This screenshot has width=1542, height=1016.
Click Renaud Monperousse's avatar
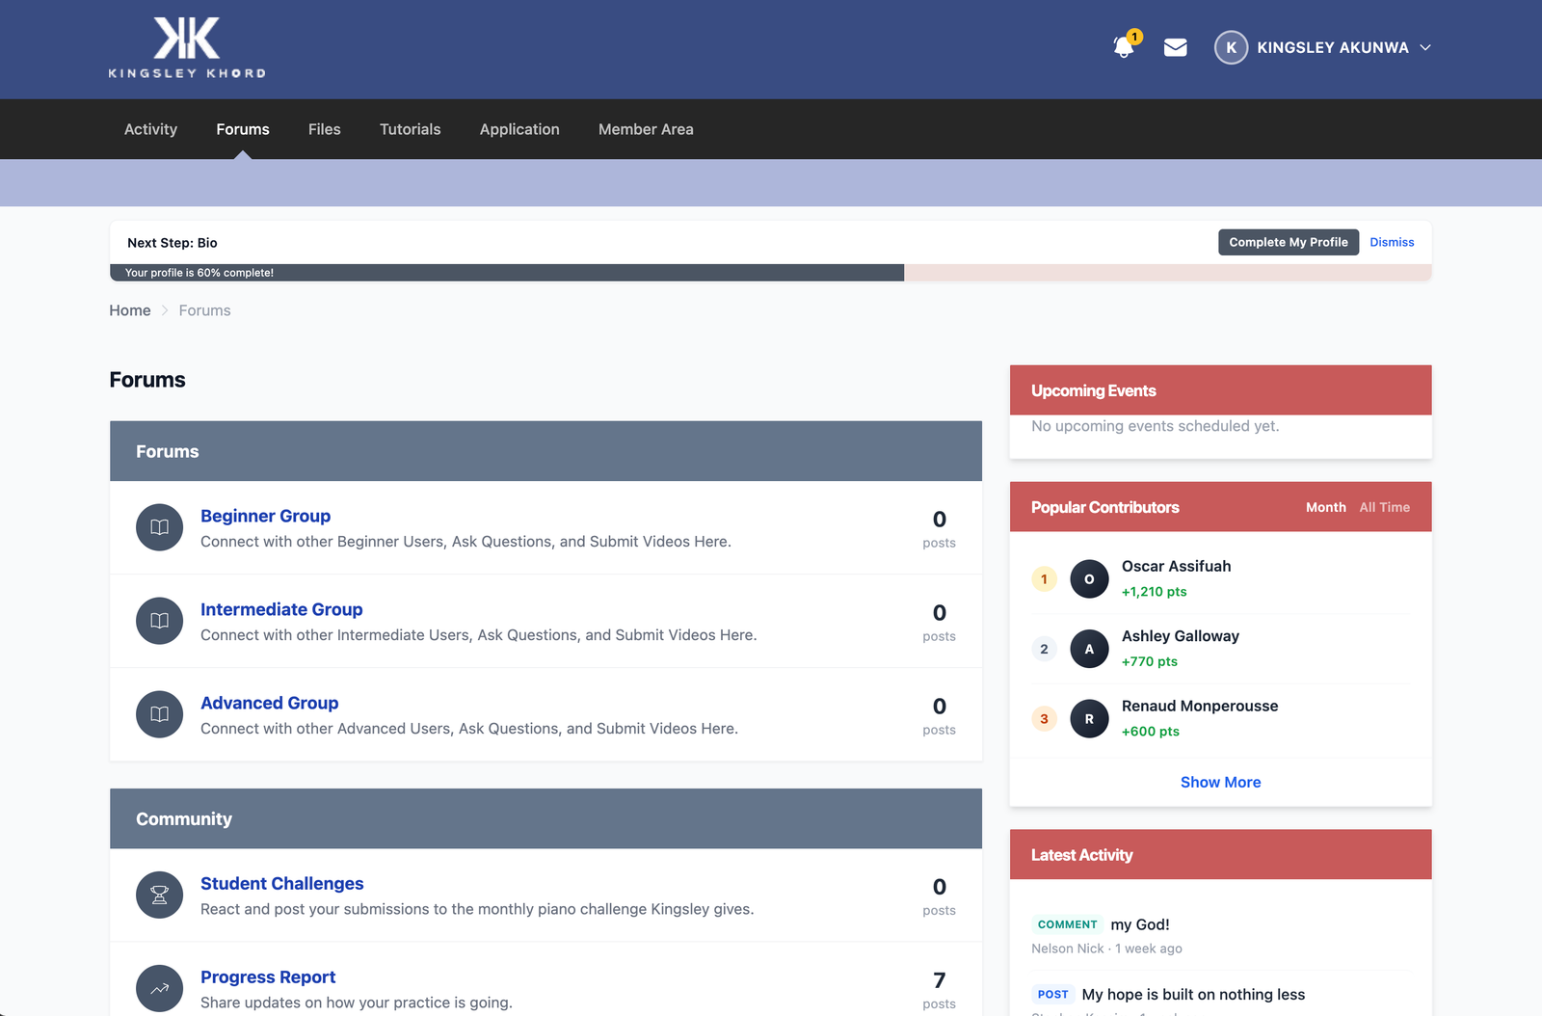pos(1089,718)
